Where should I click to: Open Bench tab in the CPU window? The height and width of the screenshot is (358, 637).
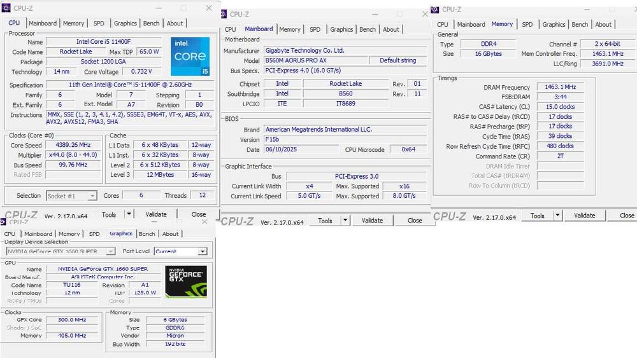coord(151,23)
